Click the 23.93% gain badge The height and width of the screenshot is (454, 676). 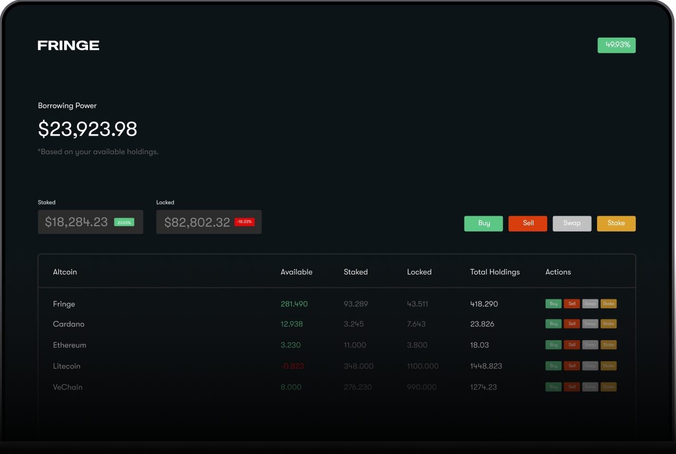point(124,222)
